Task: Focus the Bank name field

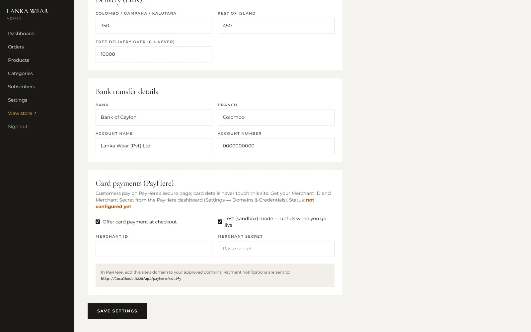Action: [x=154, y=118]
